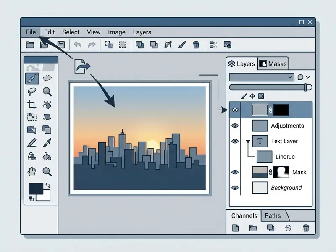Click the redo arrow in toolbar
This screenshot has height=252, width=336.
click(x=92, y=45)
